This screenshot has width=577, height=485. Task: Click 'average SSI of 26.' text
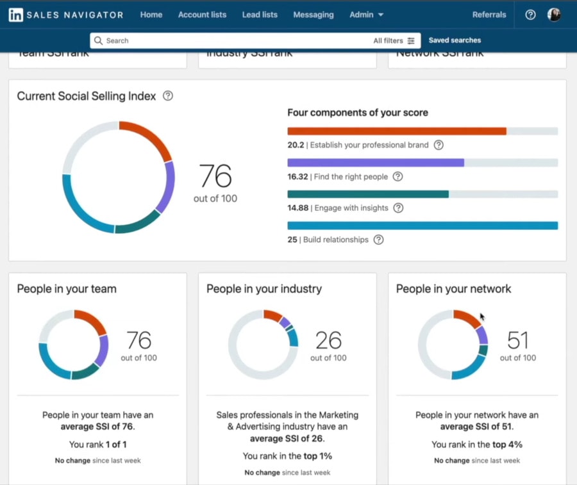(287, 438)
